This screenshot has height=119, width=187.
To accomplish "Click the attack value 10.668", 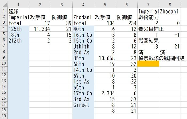I will click(105, 58).
